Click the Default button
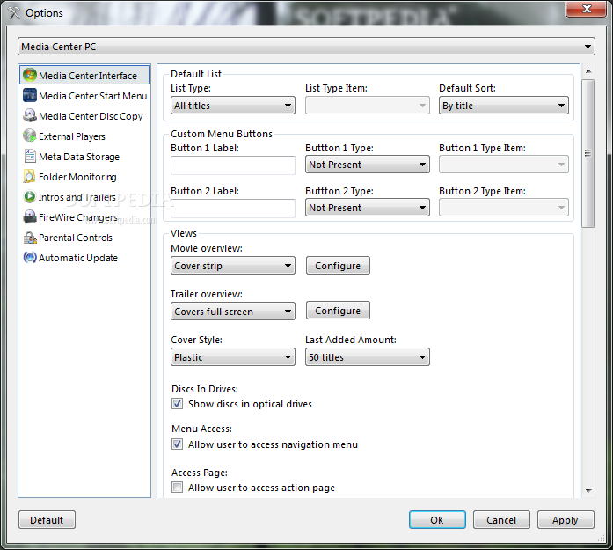Screen dimensions: 613x550 pyautogui.click(x=47, y=520)
